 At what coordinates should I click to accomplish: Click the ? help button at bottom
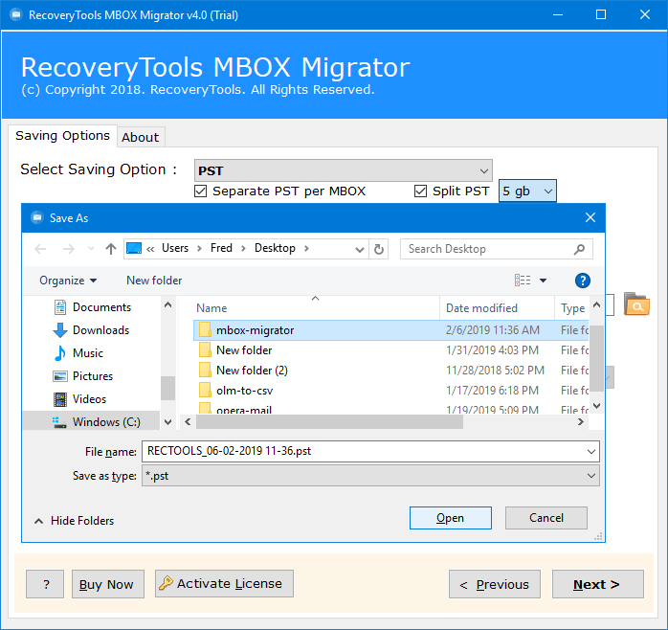click(45, 584)
